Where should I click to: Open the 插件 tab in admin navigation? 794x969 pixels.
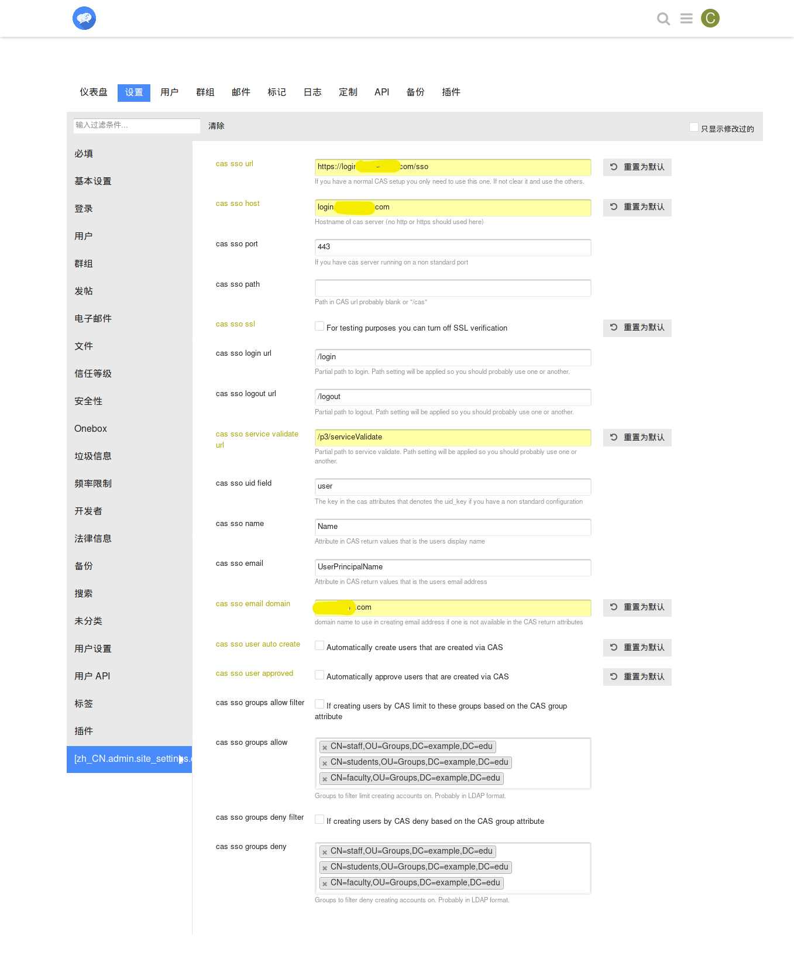tap(451, 92)
